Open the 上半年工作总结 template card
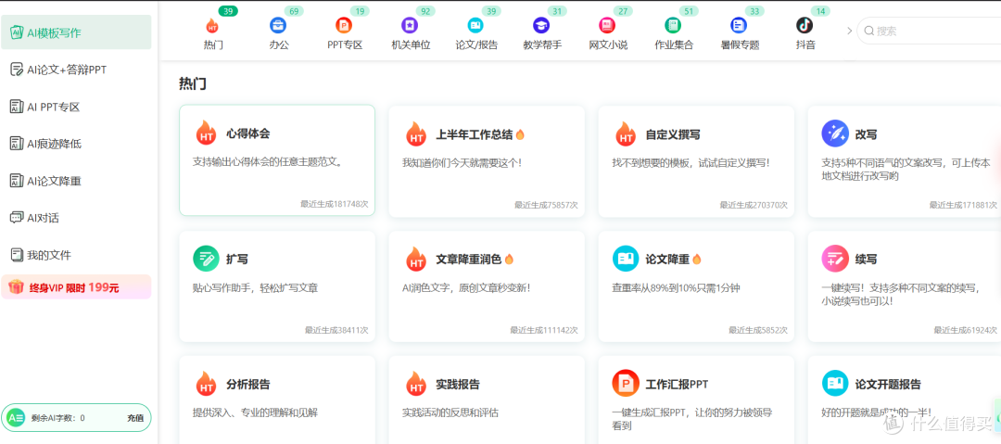Image resolution: width=1001 pixels, height=444 pixels. coord(487,161)
